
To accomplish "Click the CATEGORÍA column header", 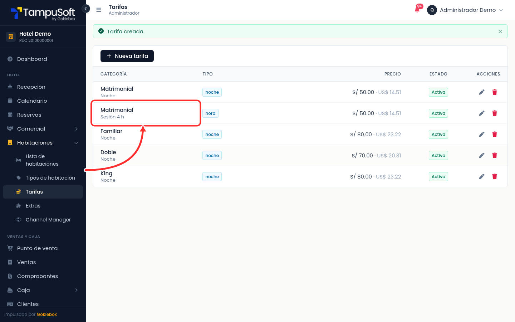I will [113, 74].
